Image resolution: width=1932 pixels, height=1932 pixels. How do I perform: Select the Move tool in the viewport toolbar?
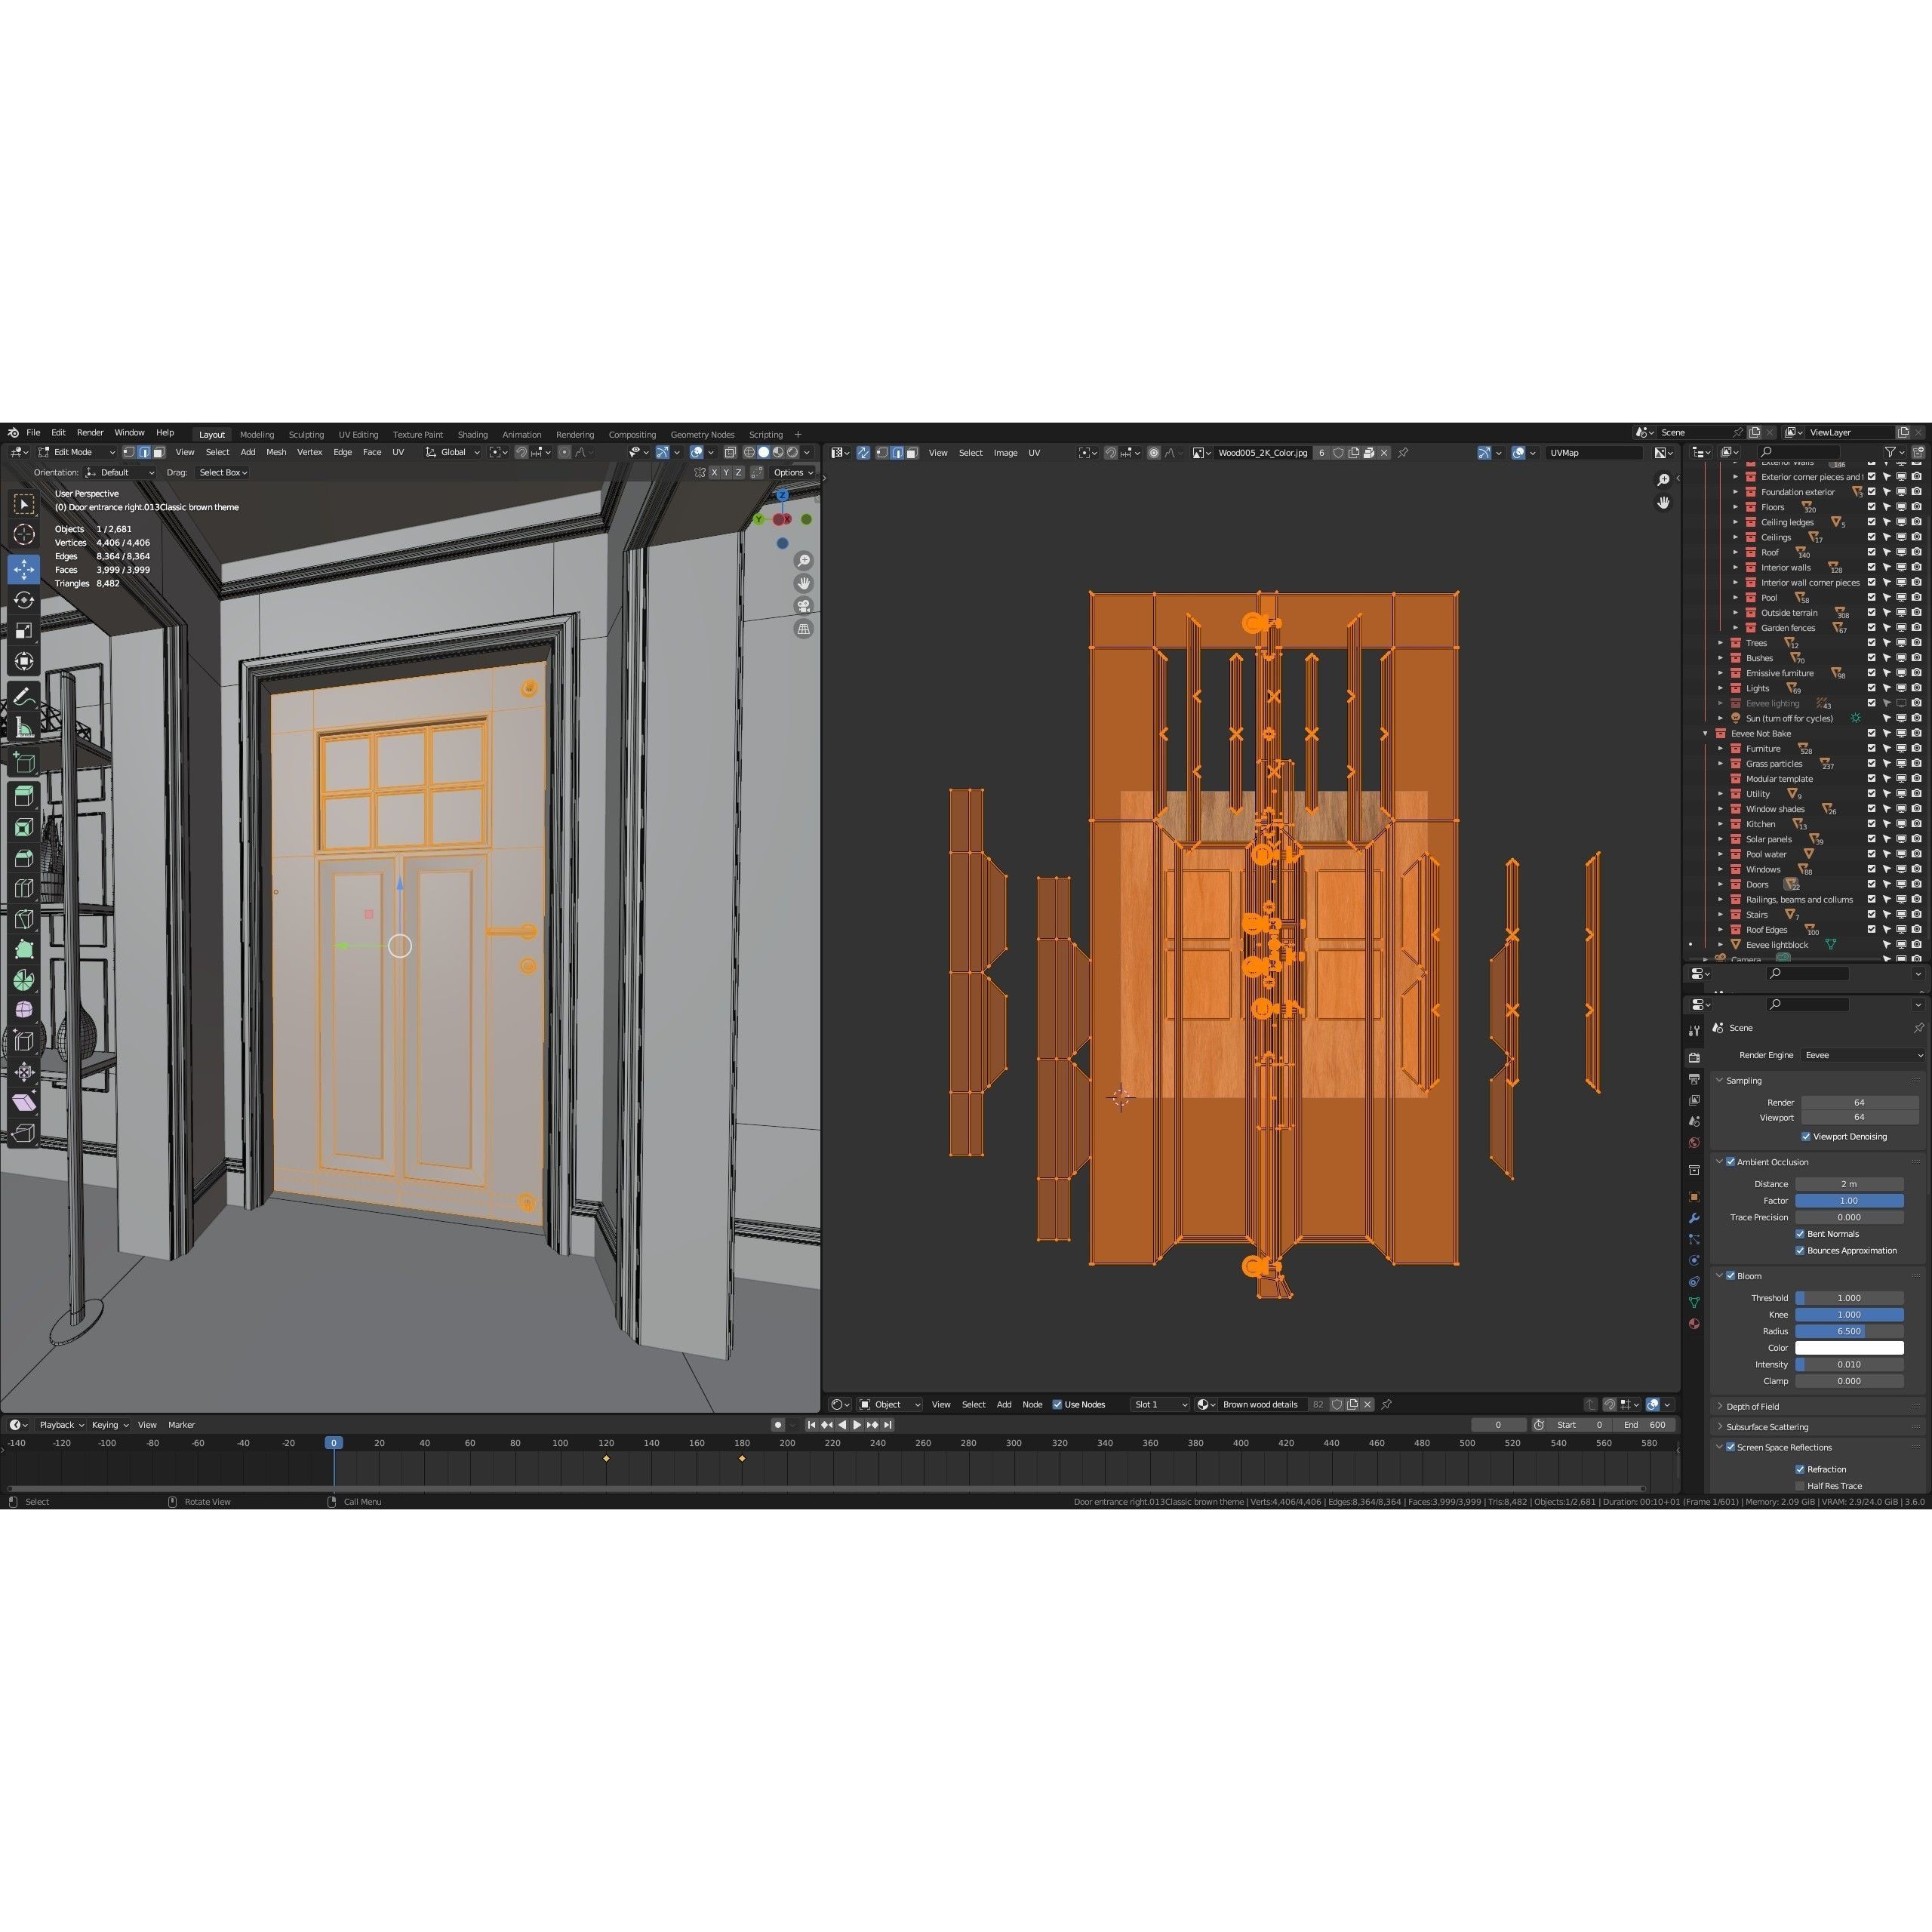pos(24,570)
